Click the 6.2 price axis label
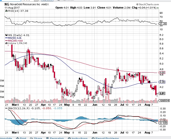Viewport: 171px width, 139px height. (x=161, y=35)
